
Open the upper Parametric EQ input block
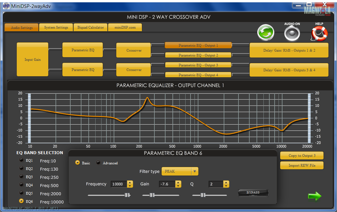83,50
